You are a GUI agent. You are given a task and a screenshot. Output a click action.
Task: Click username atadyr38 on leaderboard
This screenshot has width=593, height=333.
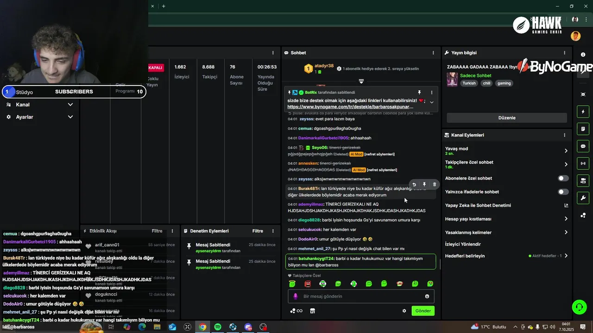(324, 66)
